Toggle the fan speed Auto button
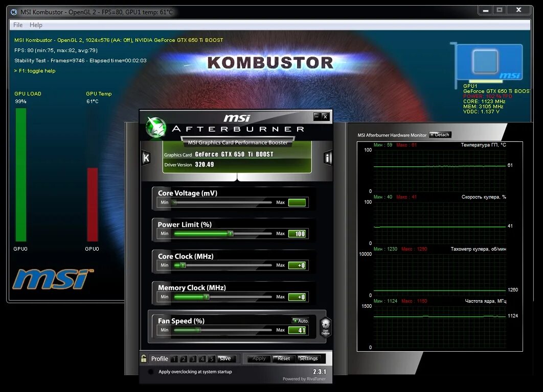The width and height of the screenshot is (543, 392). click(300, 321)
